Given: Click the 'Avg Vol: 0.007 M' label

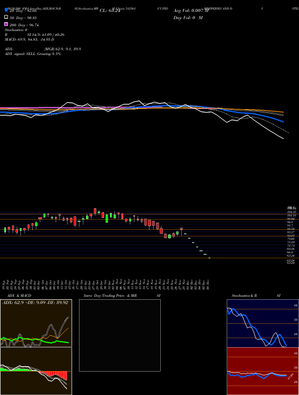Looking at the screenshot, I should [191, 11].
